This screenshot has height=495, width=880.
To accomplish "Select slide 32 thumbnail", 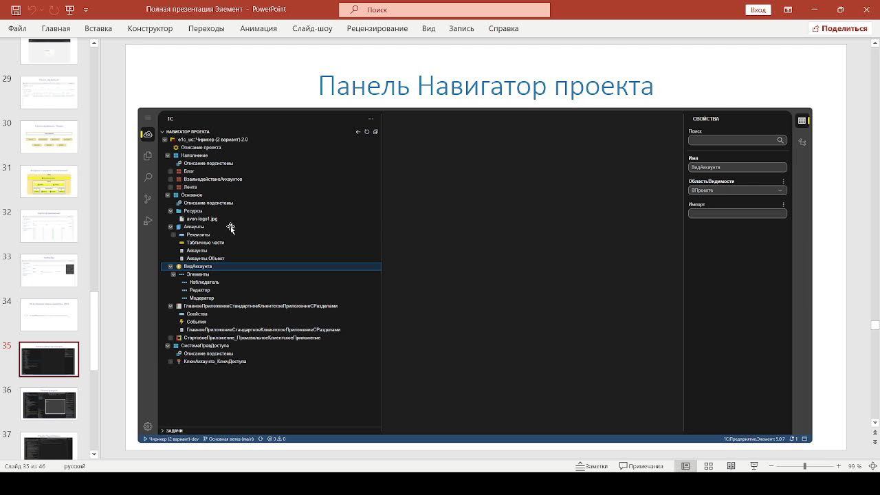I will coord(49,225).
